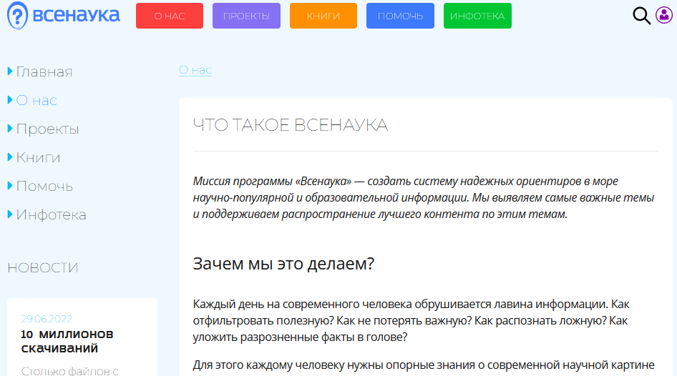Open the purple ПРОЕКТЫ menu button
The height and width of the screenshot is (376, 677).
246,16
